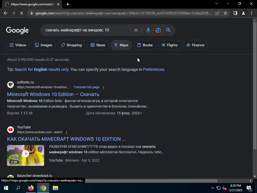This screenshot has width=257, height=193.
Task: Switch to Books results filter
Action: tap(145, 45)
